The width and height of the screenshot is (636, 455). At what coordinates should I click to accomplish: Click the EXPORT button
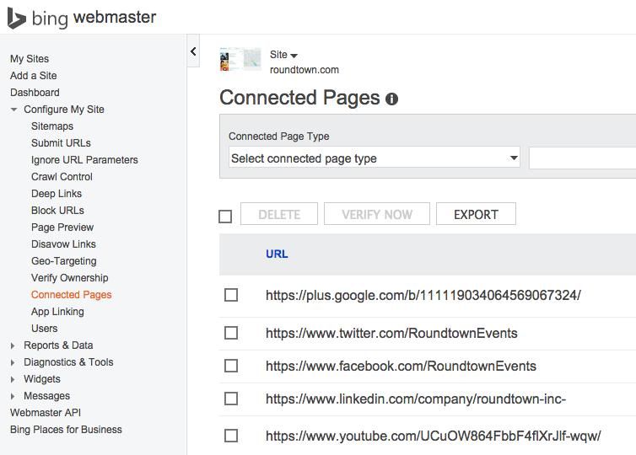point(477,214)
